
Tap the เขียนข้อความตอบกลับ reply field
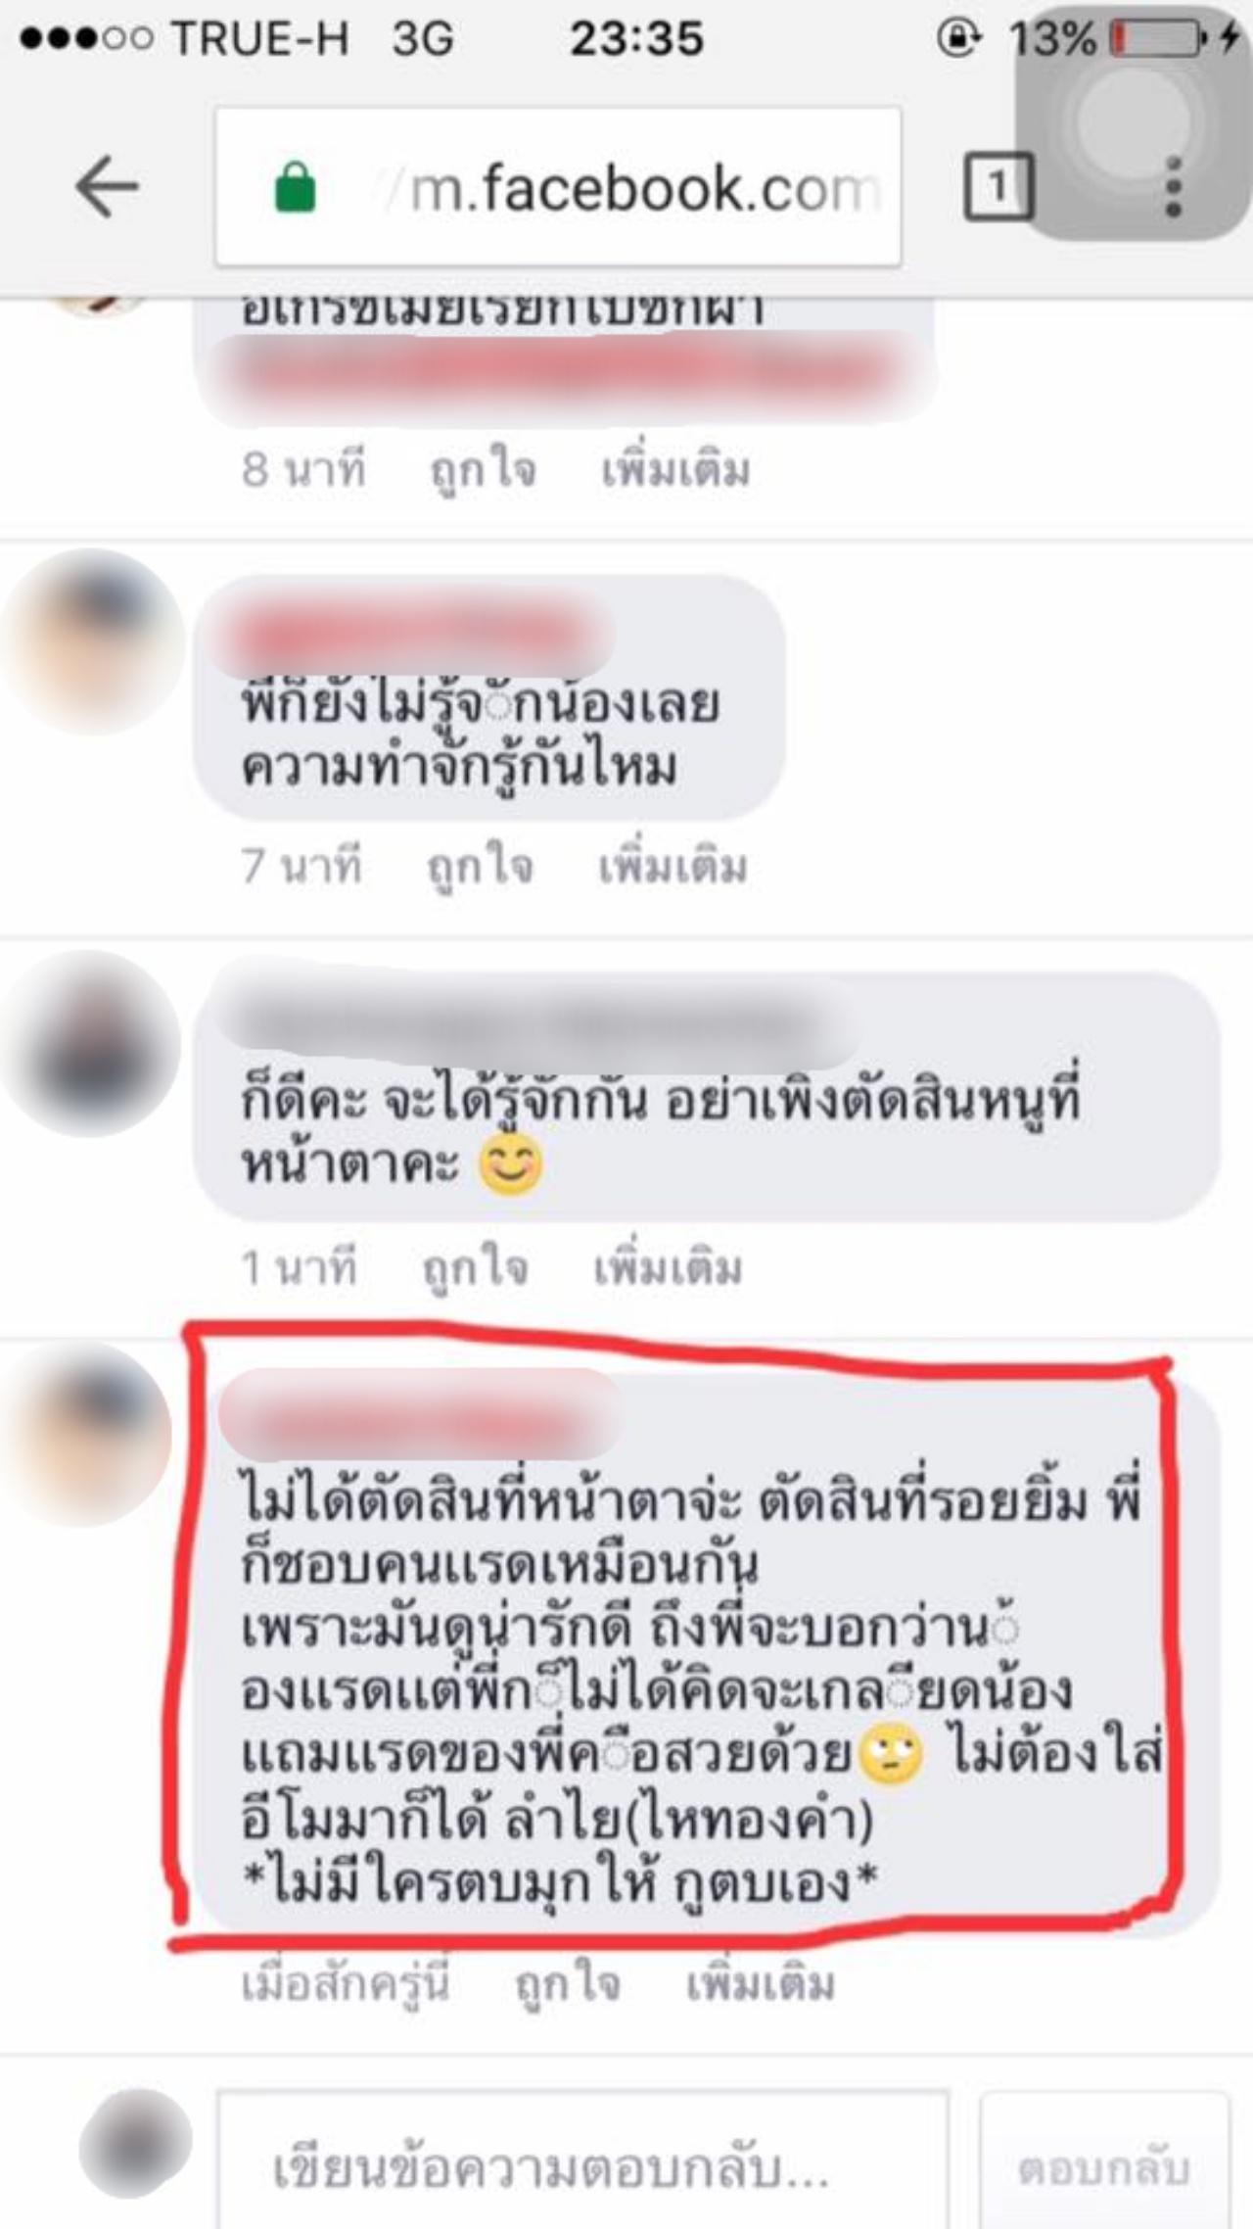582,2167
